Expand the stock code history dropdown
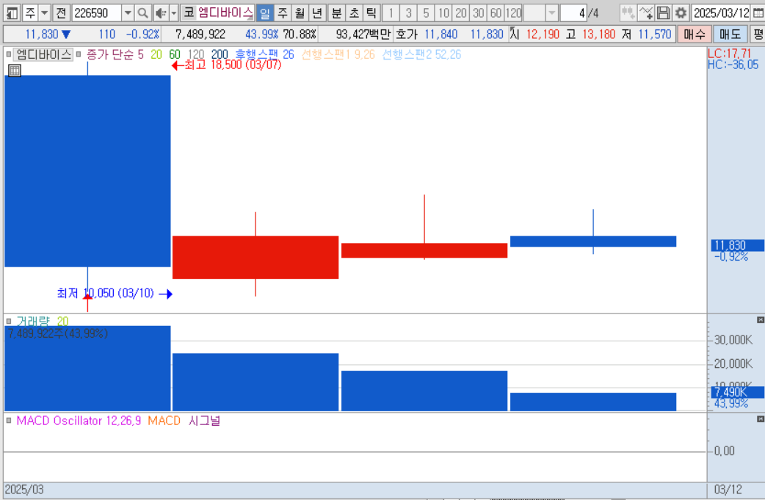This screenshot has width=765, height=500. (127, 13)
